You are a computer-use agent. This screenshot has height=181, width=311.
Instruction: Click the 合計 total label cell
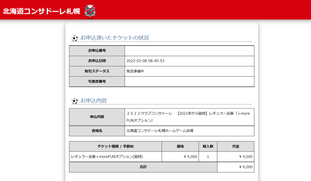click(x=143, y=167)
